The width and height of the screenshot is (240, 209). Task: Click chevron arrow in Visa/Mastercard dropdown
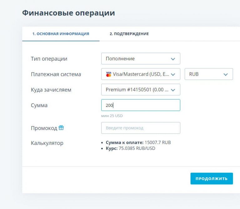click(x=173, y=74)
